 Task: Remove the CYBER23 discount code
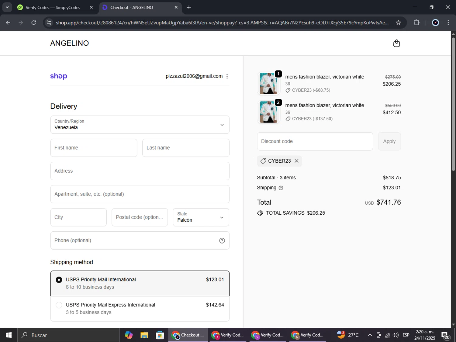point(296,161)
